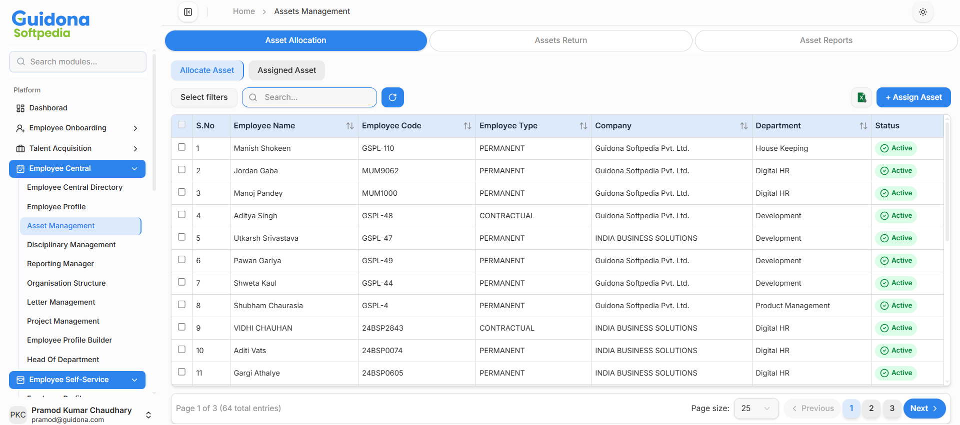Open the Assigned Asset sub-tab

coord(286,70)
